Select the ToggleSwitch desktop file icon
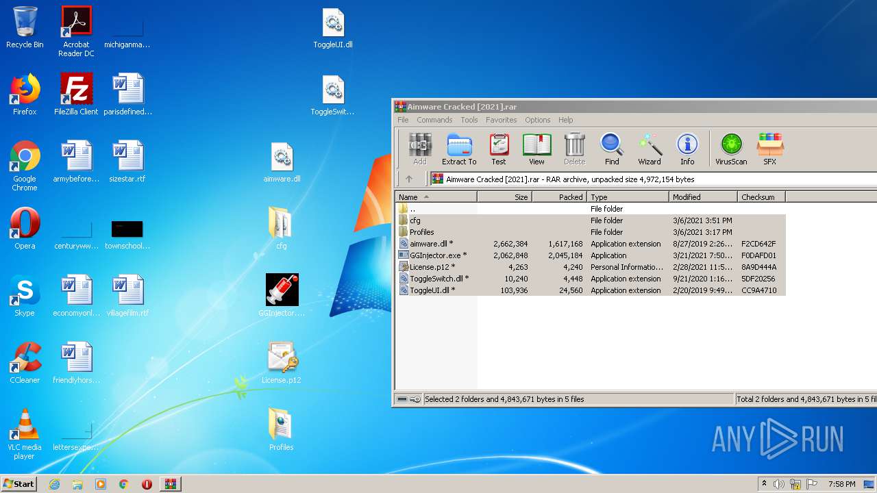 (333, 96)
